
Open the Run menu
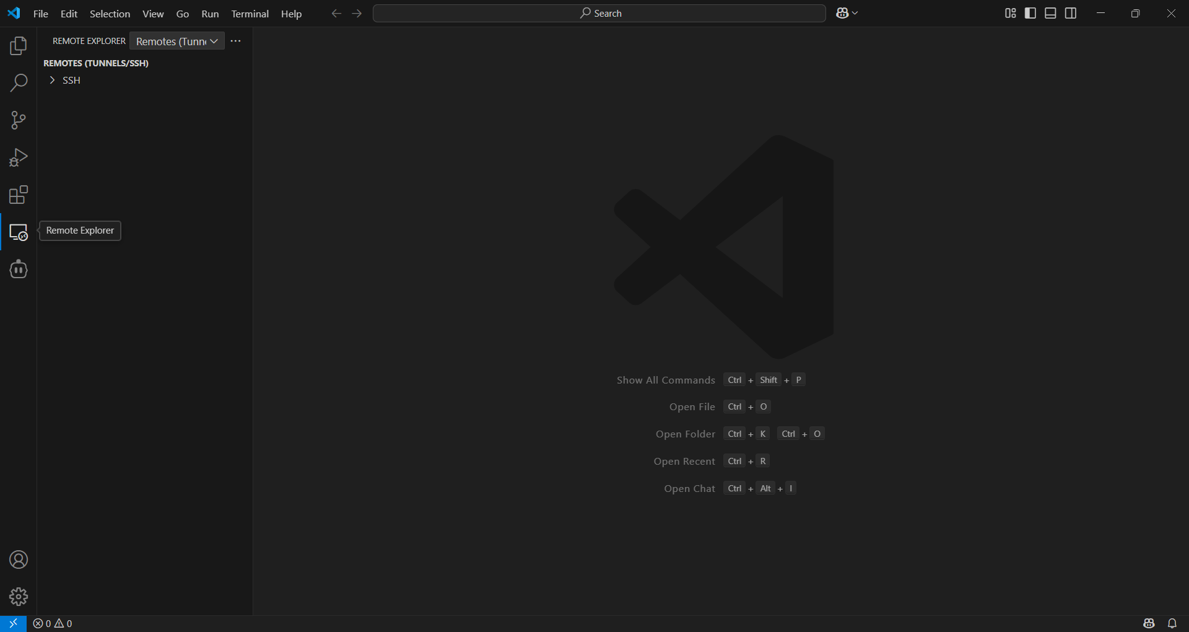pyautogui.click(x=210, y=14)
